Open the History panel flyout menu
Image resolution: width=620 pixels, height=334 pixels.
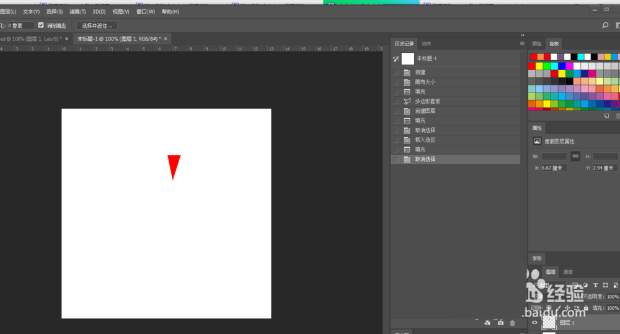(x=521, y=43)
